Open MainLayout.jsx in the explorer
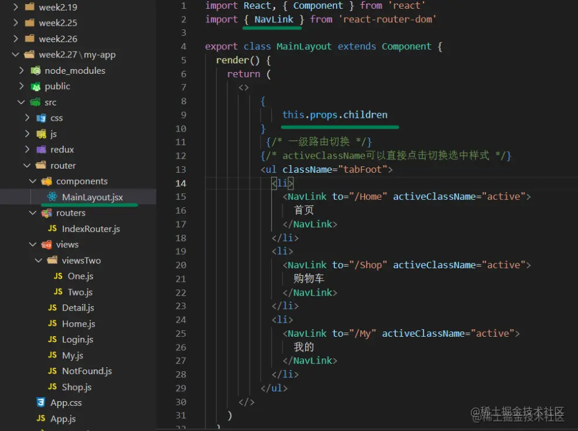The width and height of the screenshot is (578, 431). (92, 197)
